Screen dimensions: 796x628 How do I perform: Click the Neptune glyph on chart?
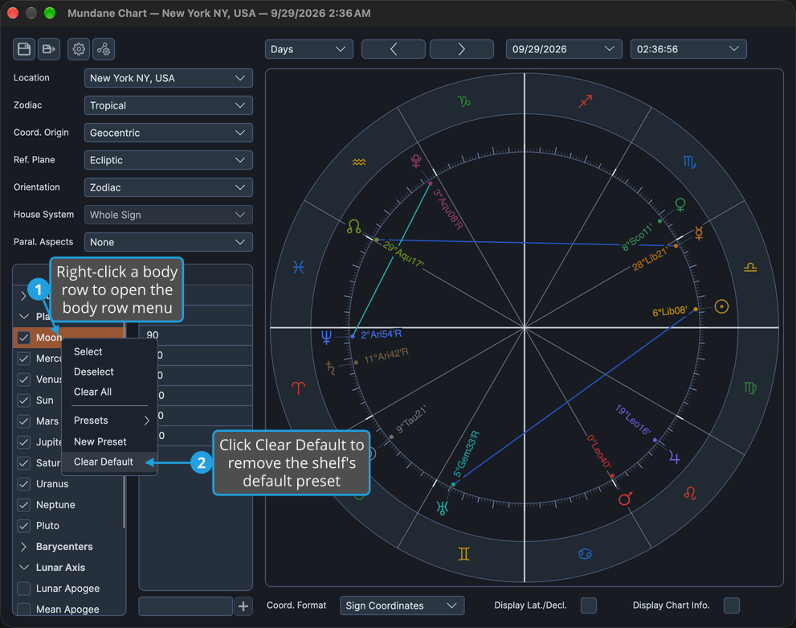coord(326,337)
